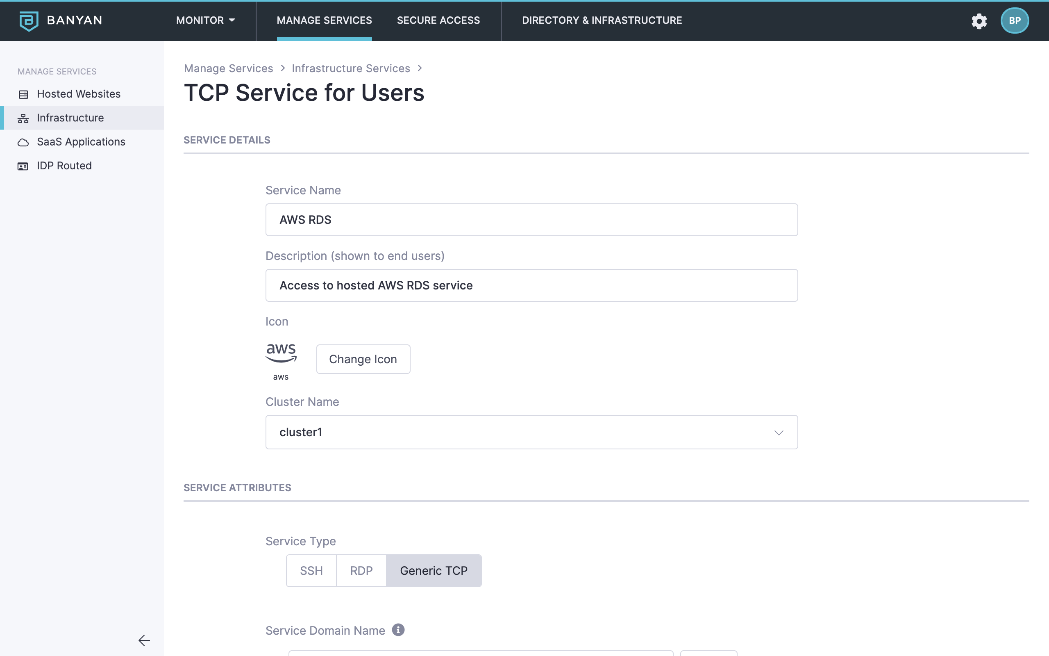Select RDP service type

click(361, 571)
